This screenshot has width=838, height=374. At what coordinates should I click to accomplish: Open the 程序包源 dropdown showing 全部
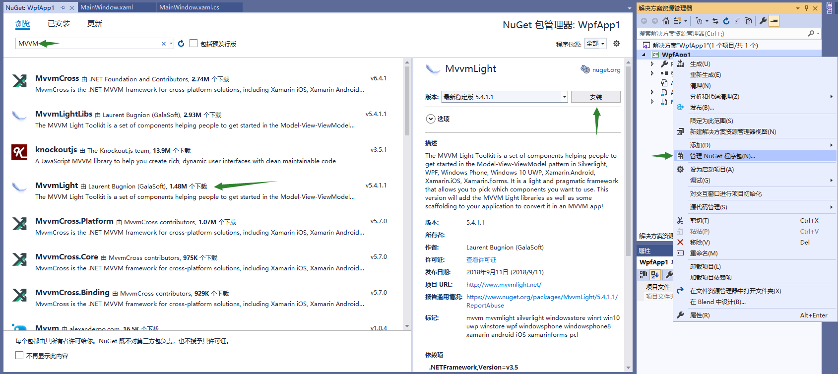coord(595,44)
